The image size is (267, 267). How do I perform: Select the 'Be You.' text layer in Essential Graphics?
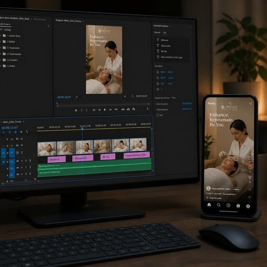(x=164, y=51)
